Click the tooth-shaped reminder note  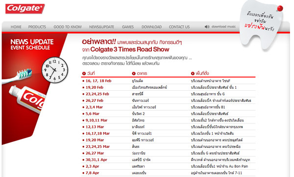click(x=261, y=25)
